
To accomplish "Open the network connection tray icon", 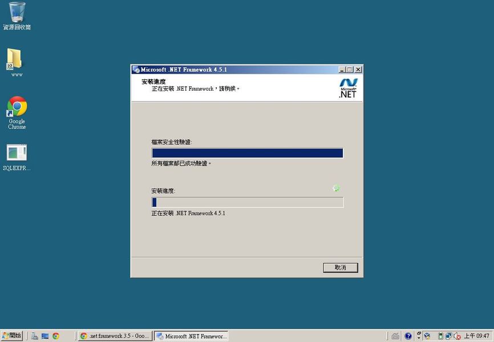I will (x=448, y=336).
